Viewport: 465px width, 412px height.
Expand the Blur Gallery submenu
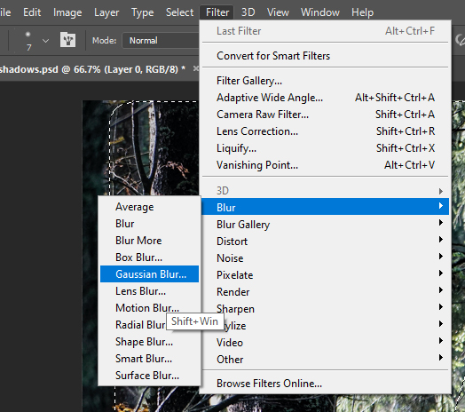(x=326, y=225)
